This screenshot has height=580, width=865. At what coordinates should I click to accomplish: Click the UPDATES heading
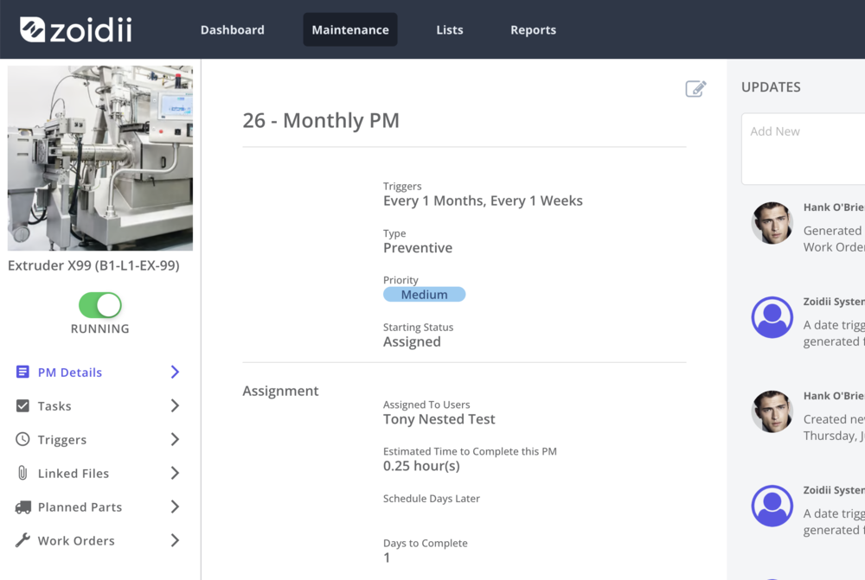coord(771,87)
